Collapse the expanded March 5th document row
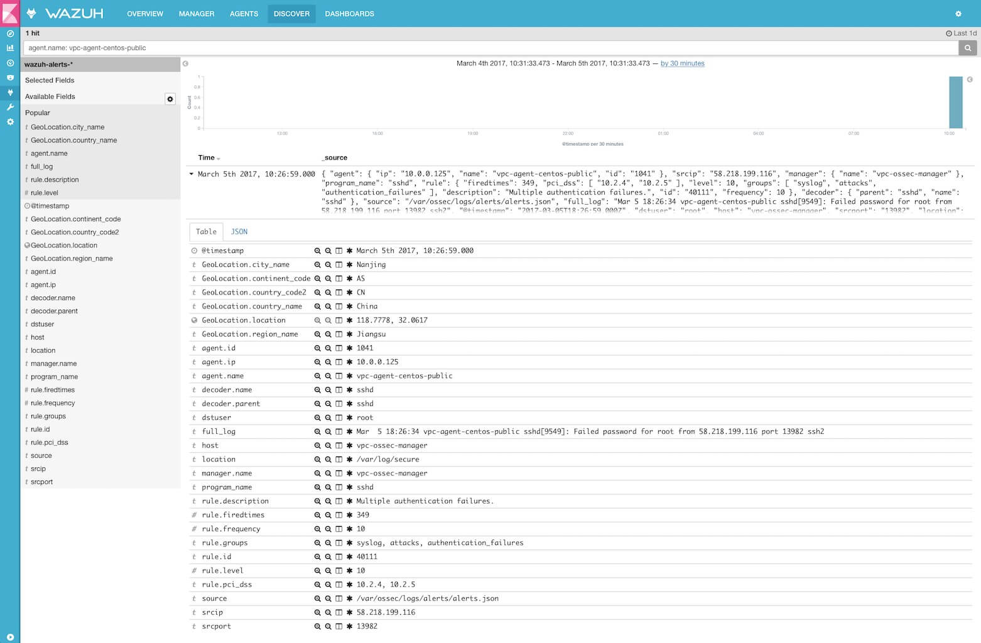Image resolution: width=981 pixels, height=643 pixels. [192, 174]
